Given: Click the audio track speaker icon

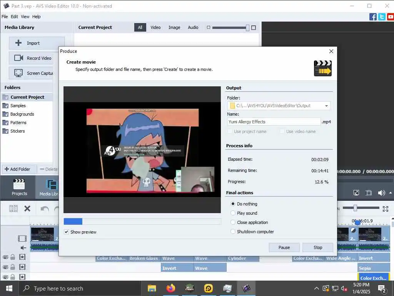Looking at the screenshot, I should [x=23, y=248].
